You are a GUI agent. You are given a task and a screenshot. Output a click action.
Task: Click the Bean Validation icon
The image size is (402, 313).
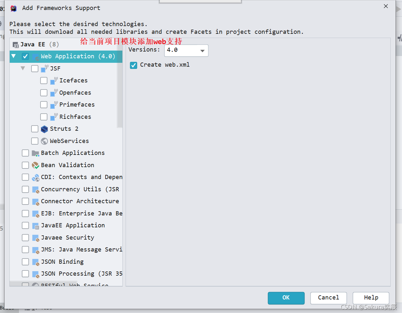tap(36, 165)
